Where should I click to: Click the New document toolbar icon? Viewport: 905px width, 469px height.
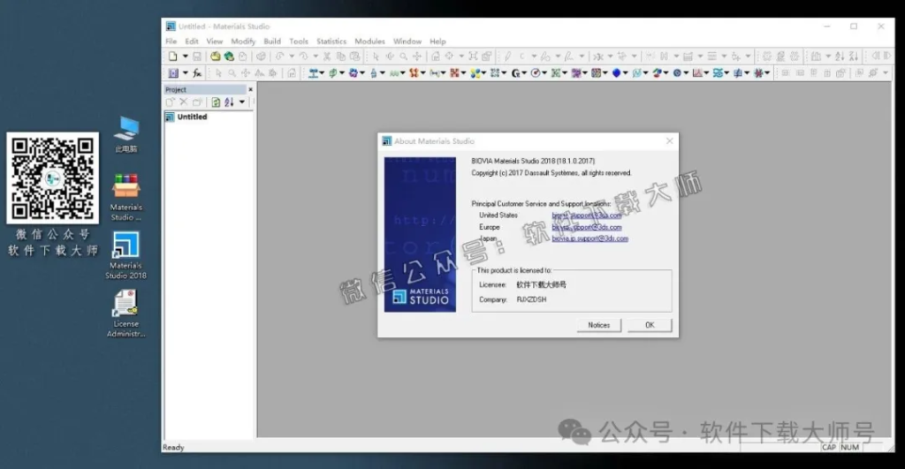[x=172, y=57]
